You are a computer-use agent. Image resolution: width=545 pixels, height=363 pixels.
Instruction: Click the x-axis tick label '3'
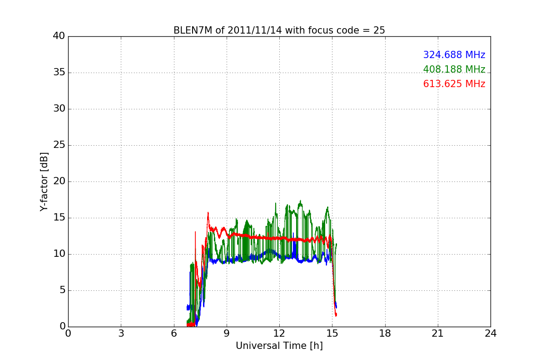pos(121,334)
